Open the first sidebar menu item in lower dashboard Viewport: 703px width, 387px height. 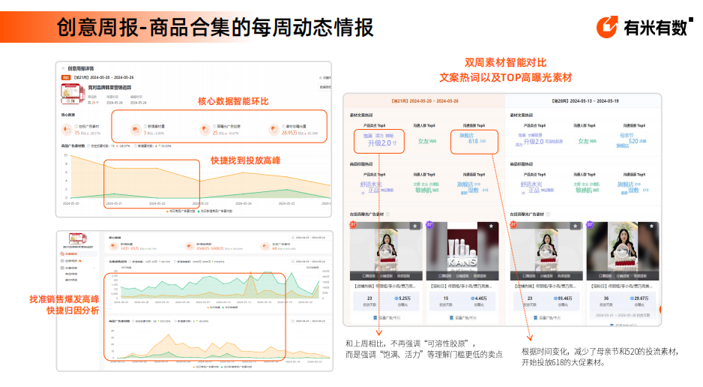(77, 253)
